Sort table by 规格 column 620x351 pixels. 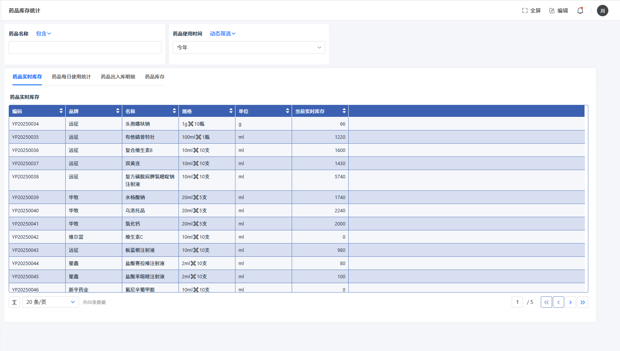point(231,111)
